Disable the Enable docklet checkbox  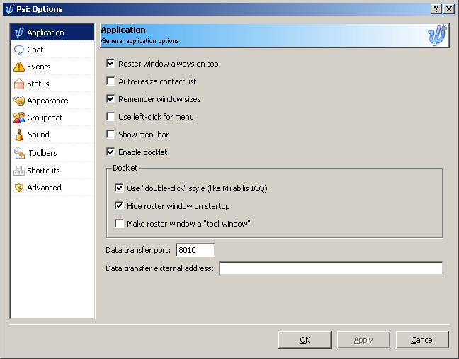(x=110, y=152)
